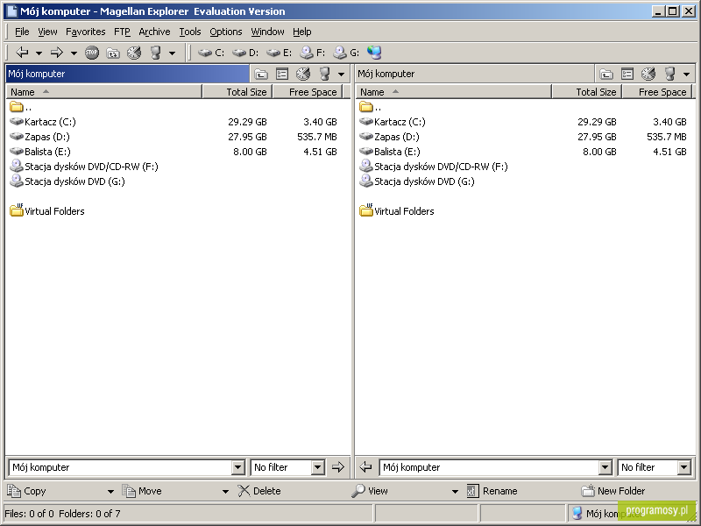Jump to drive D: in drive bar
Viewport: 701px width, 526px height.
245,53
